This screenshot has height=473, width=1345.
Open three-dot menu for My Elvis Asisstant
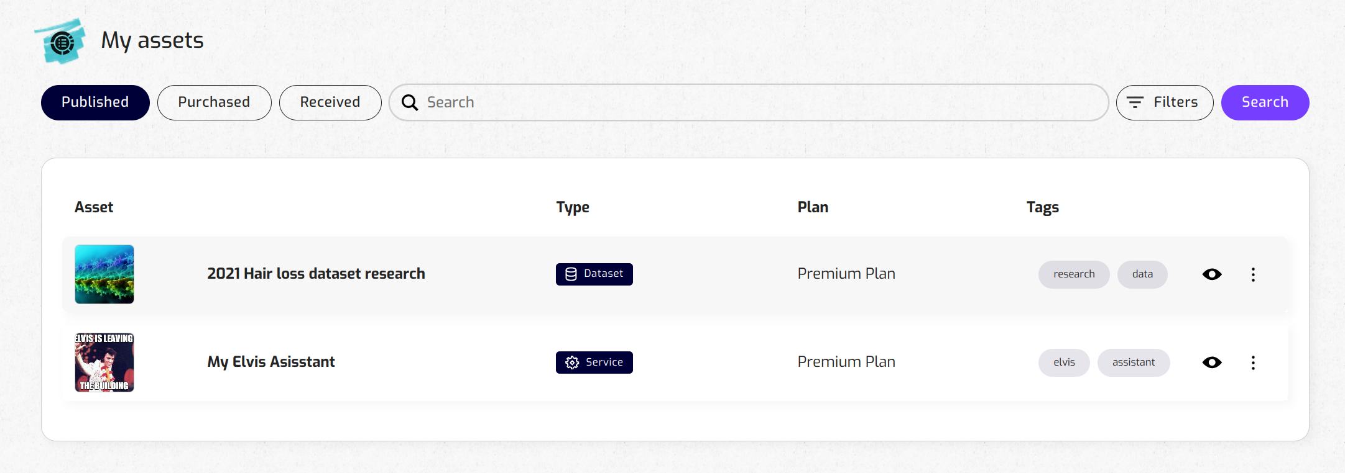[1253, 363]
